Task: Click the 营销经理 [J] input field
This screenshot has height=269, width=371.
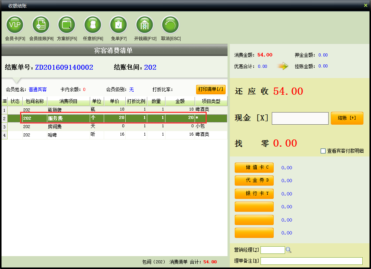Action: [273, 250]
